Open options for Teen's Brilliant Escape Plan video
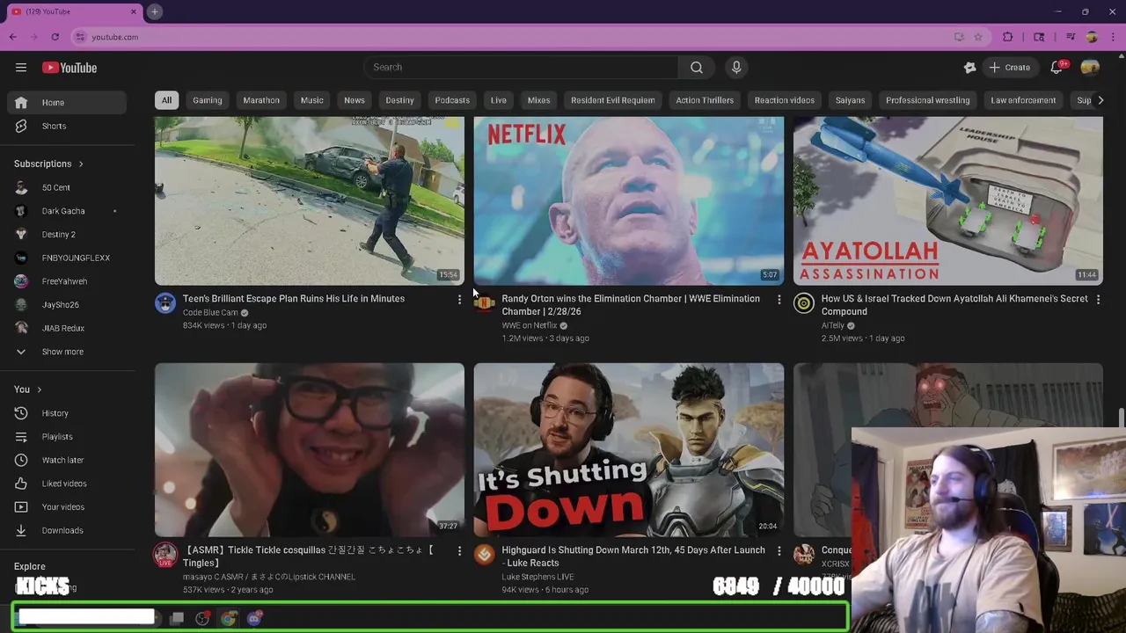 pyautogui.click(x=459, y=300)
